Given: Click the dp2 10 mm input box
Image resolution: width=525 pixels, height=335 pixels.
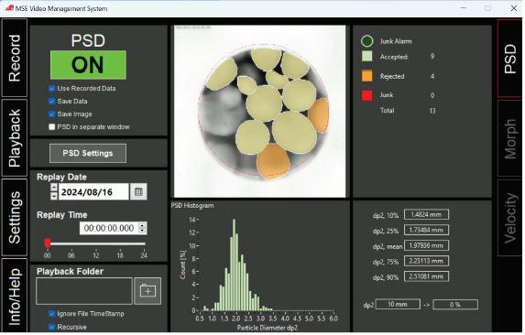Looking at the screenshot, I should 398,304.
